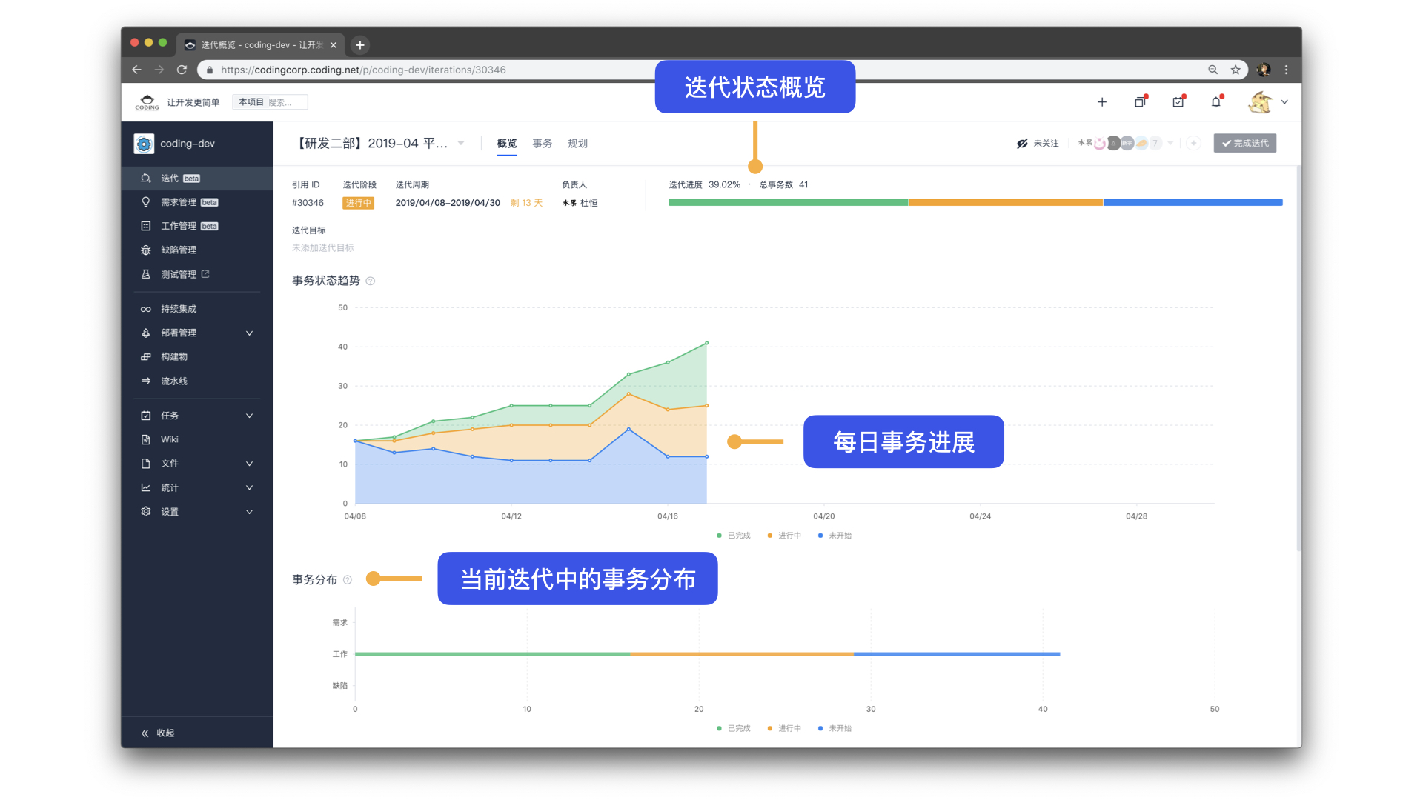Click the 完成迭代 button
Screen dimensions: 1423x800
coord(1244,143)
